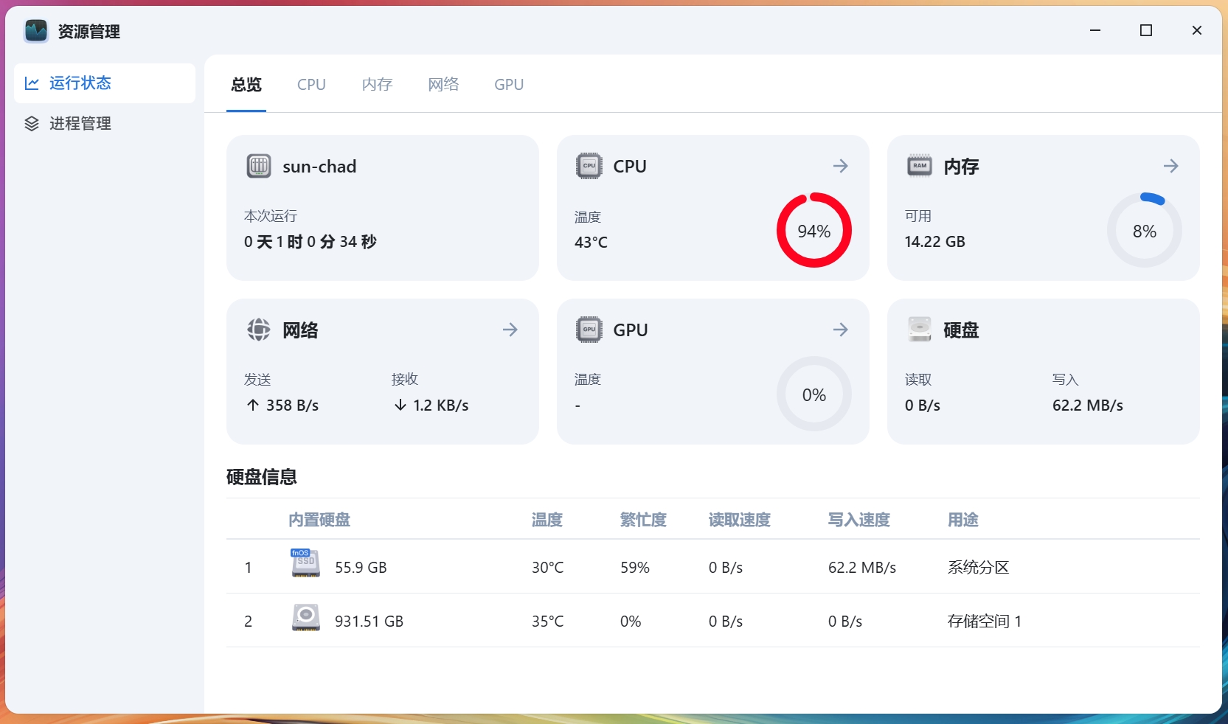
Task: Click the 温度 column header in disk table
Action: pyautogui.click(x=547, y=520)
